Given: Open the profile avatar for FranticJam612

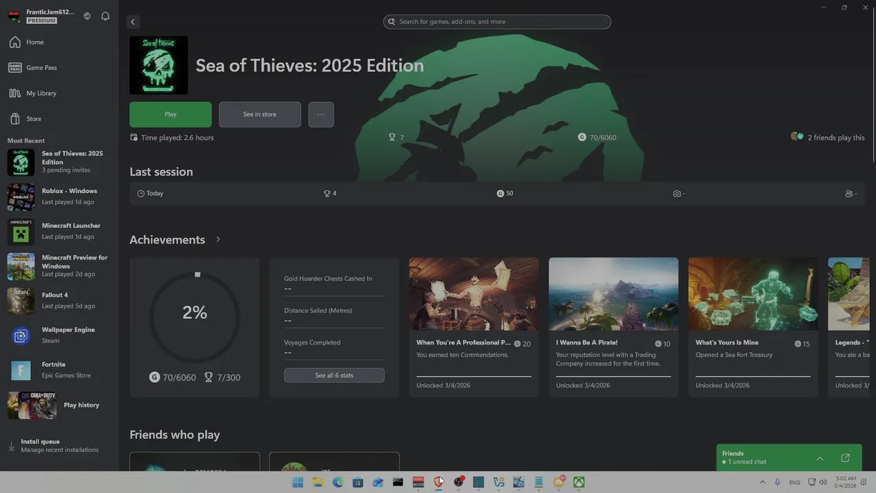Looking at the screenshot, I should (x=14, y=16).
